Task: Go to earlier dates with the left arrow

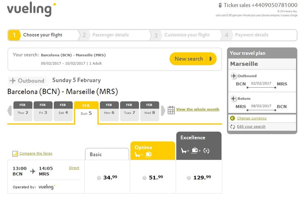Action: click(x=9, y=111)
